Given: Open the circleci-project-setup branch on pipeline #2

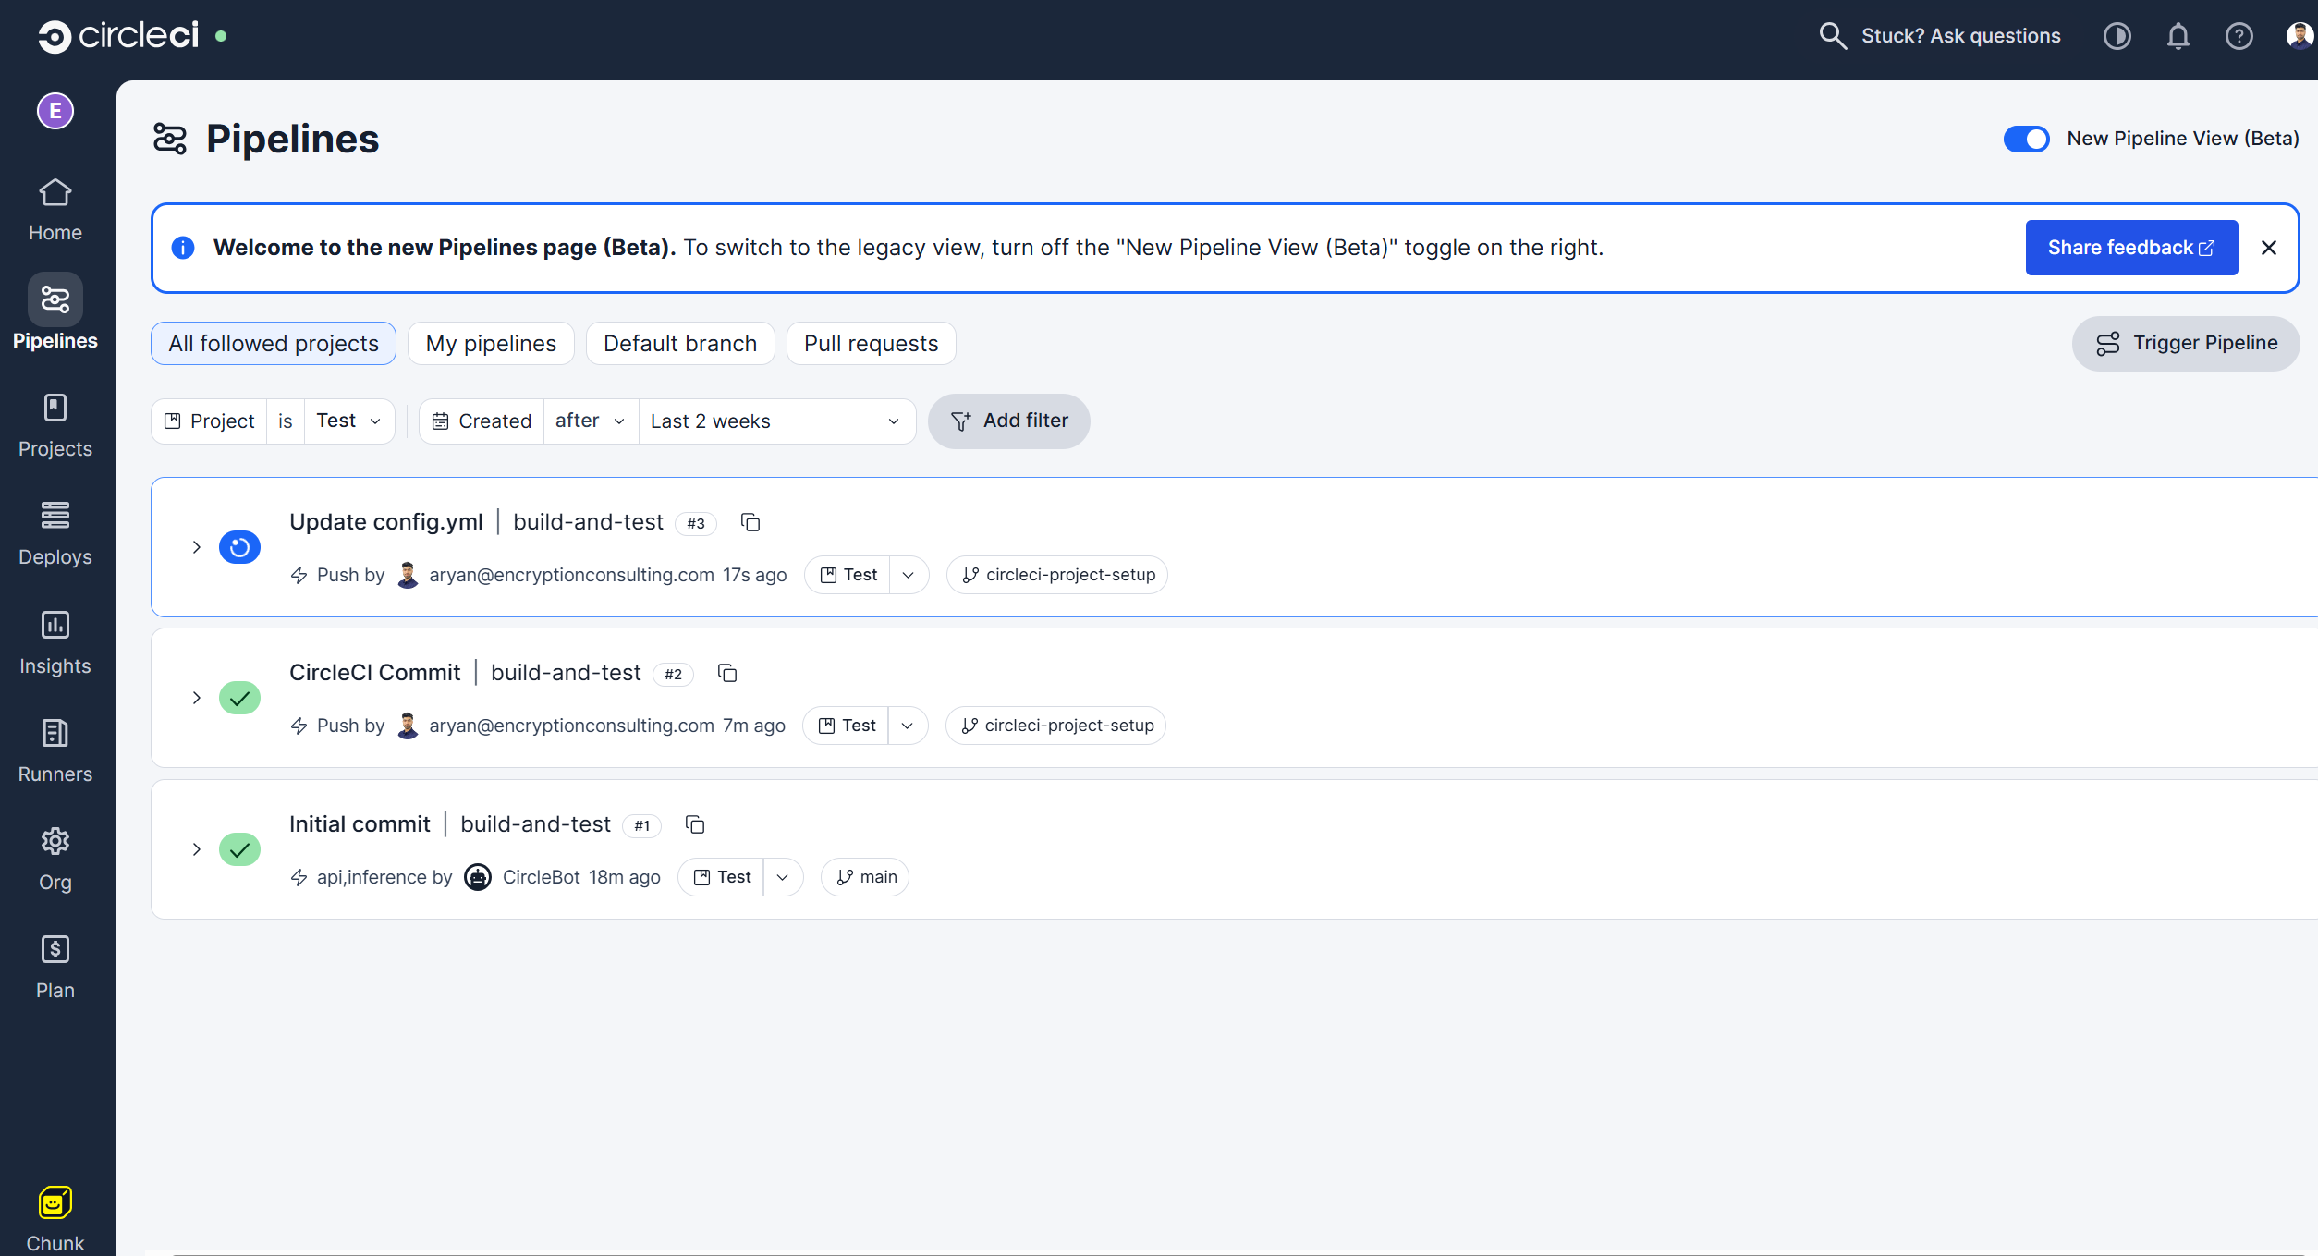Looking at the screenshot, I should (x=1056, y=726).
